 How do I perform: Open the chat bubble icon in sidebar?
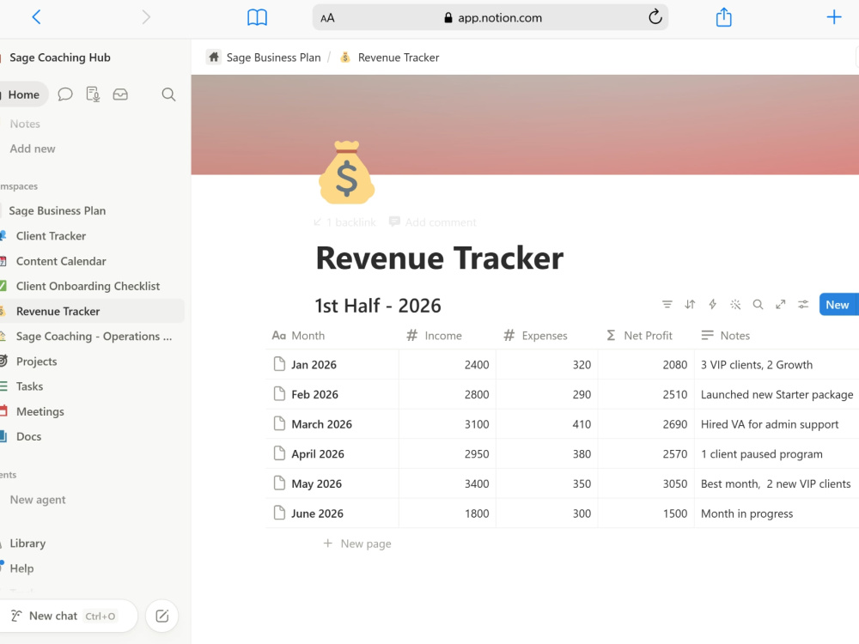pos(65,94)
